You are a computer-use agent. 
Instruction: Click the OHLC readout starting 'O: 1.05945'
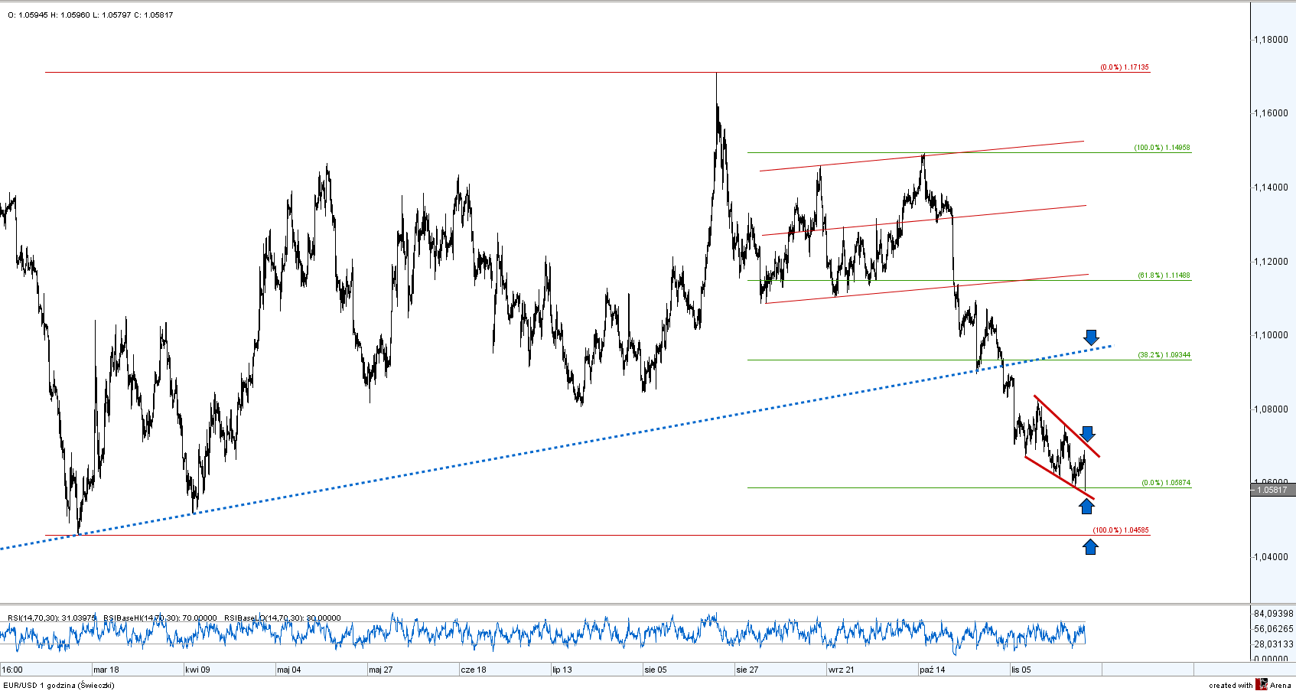point(90,15)
